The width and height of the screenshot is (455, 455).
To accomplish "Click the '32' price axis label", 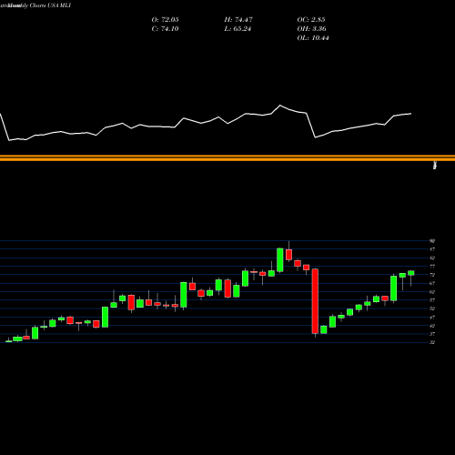I will [x=432, y=342].
